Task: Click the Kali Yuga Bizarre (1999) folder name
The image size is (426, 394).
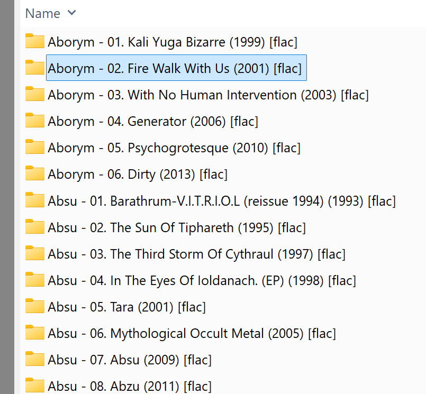Action: (x=172, y=42)
